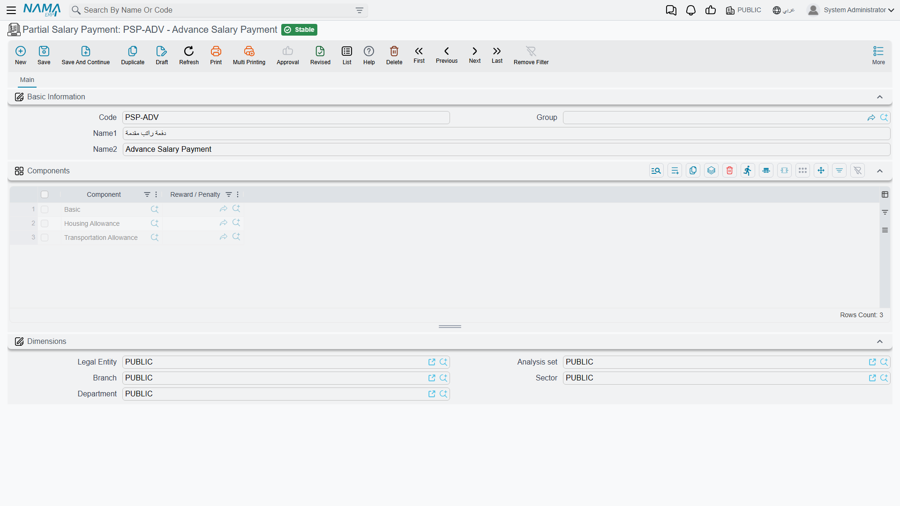The image size is (900, 506).
Task: Open Legal Entity external link icon
Action: 432,362
